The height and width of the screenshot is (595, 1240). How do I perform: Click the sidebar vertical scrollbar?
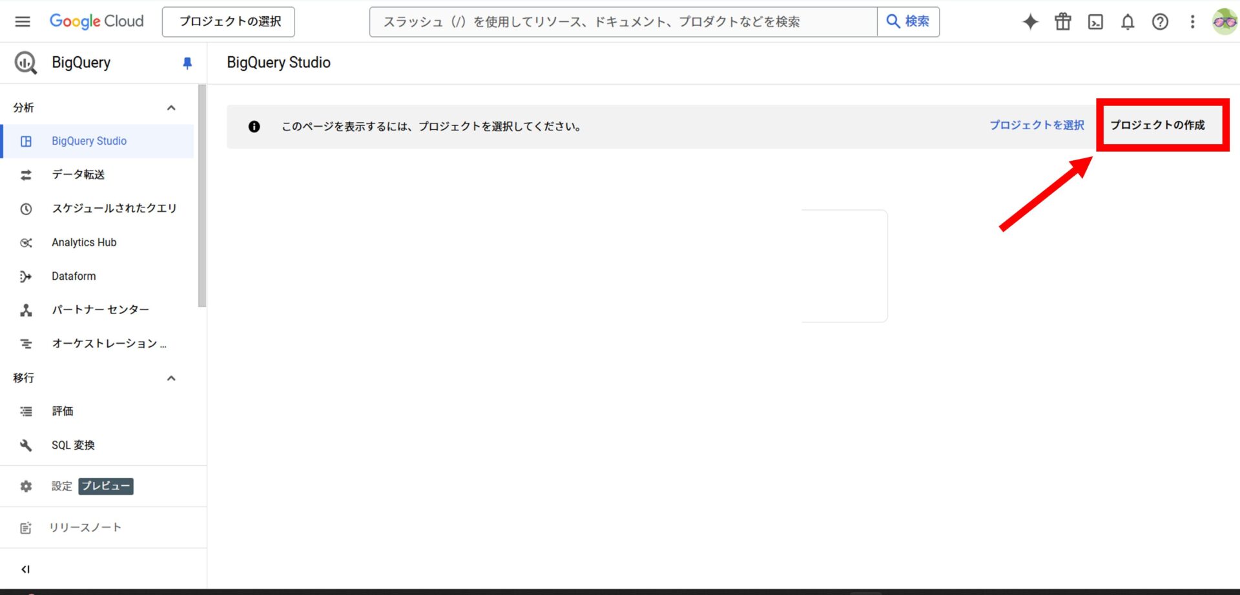coord(202,196)
